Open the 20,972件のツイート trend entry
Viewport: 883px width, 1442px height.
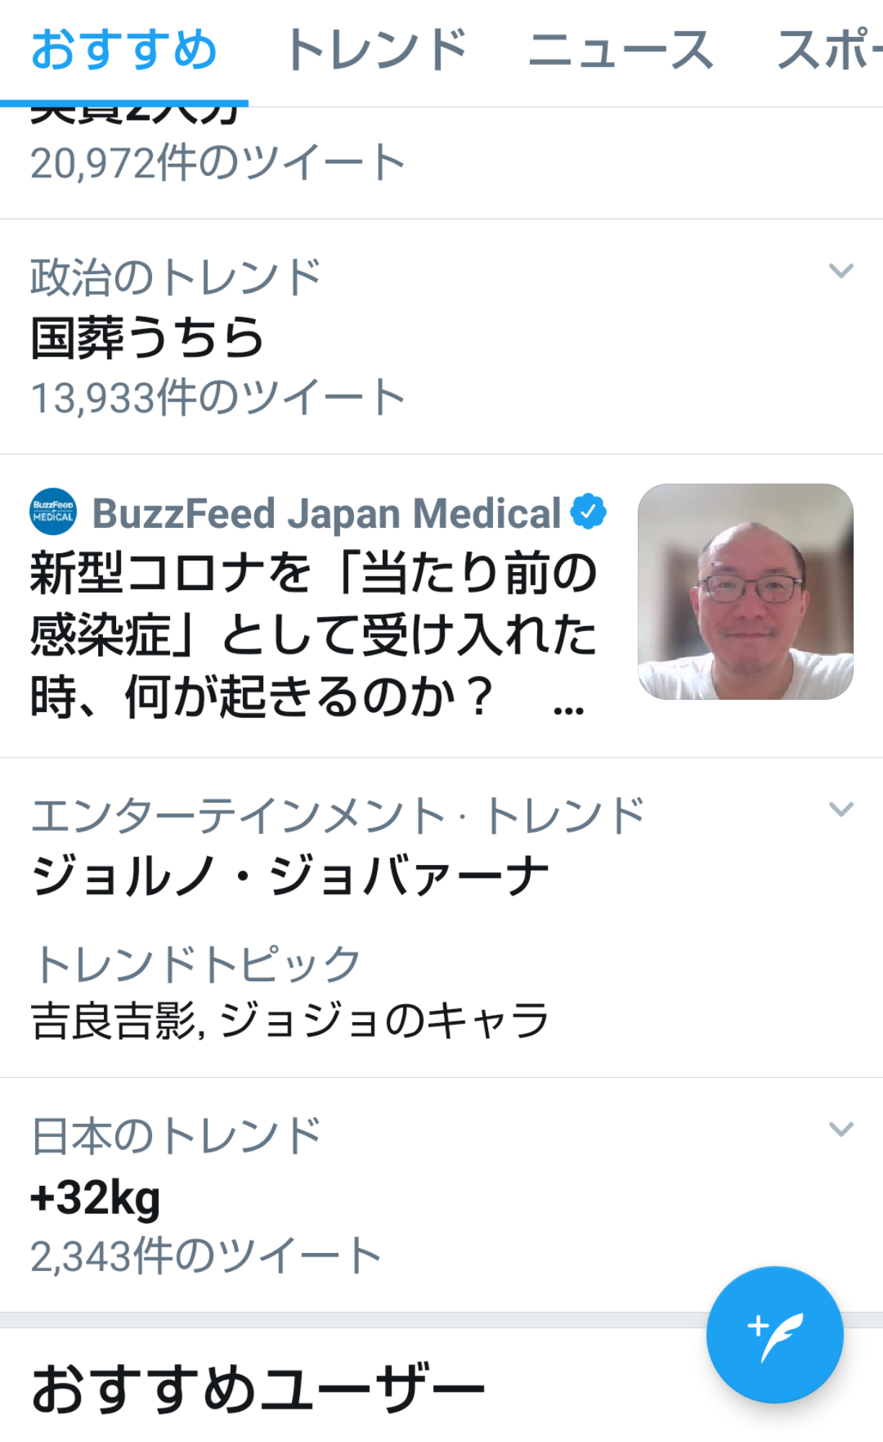tap(441, 163)
